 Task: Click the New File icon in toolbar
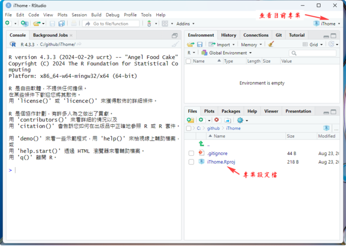[8, 23]
